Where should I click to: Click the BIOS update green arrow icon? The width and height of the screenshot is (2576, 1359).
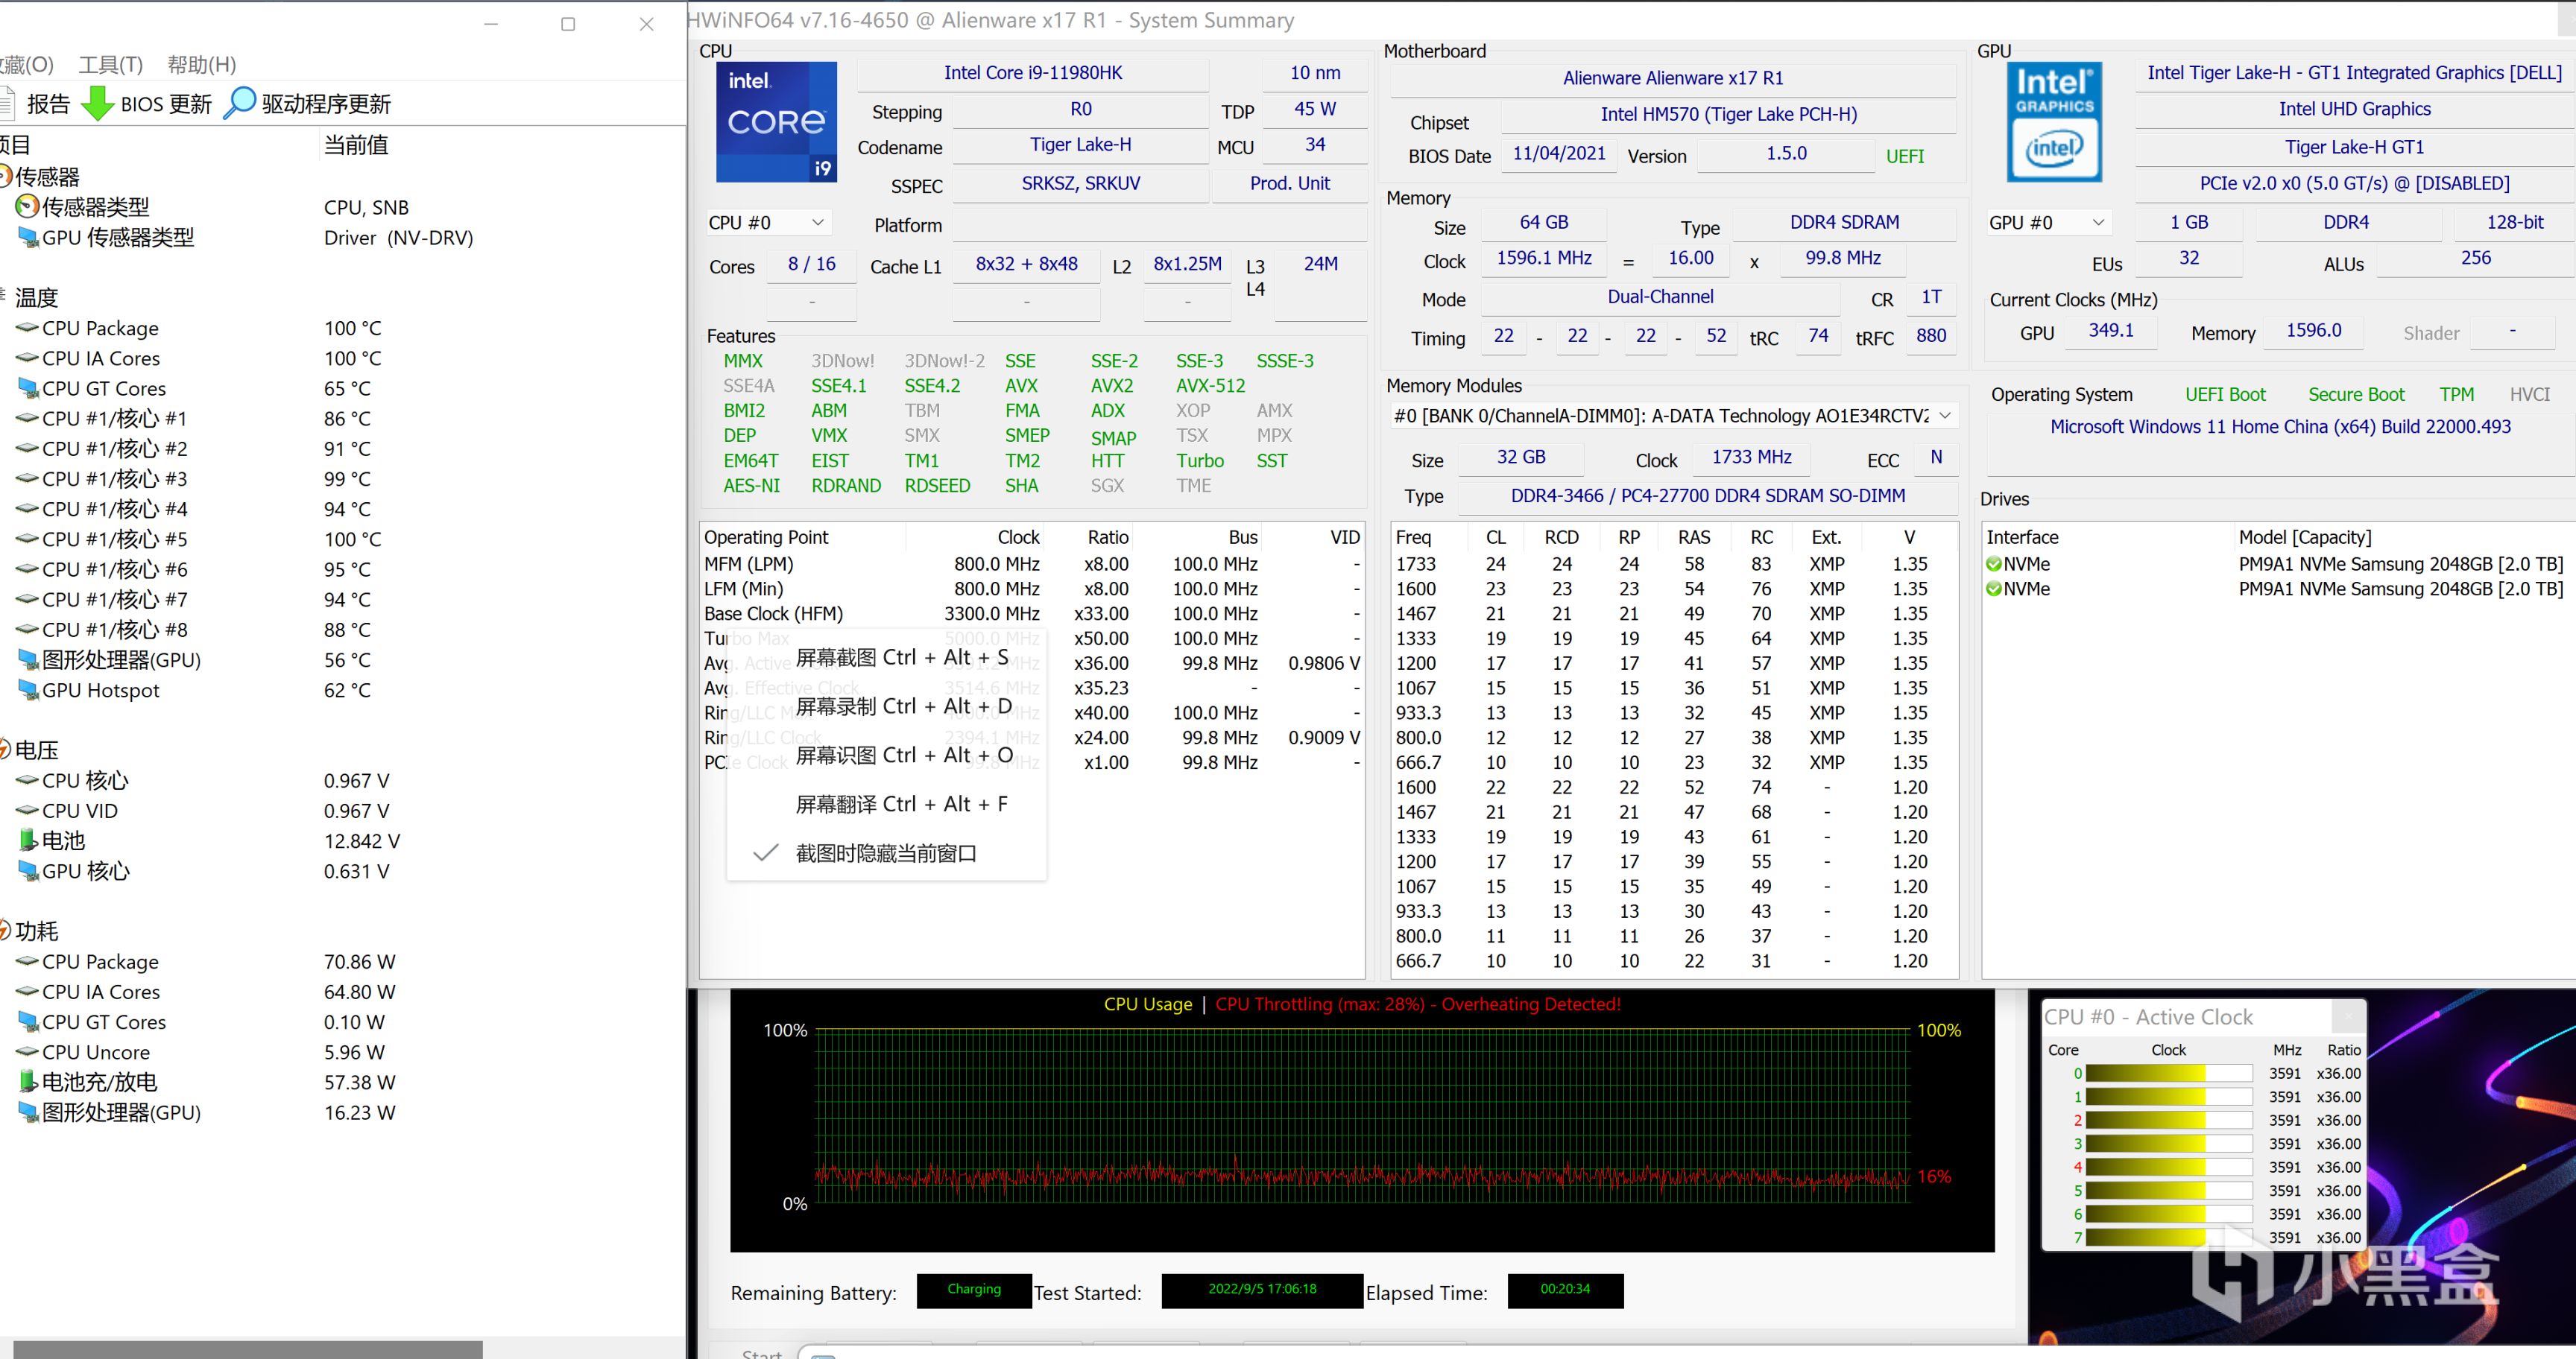pyautogui.click(x=97, y=104)
